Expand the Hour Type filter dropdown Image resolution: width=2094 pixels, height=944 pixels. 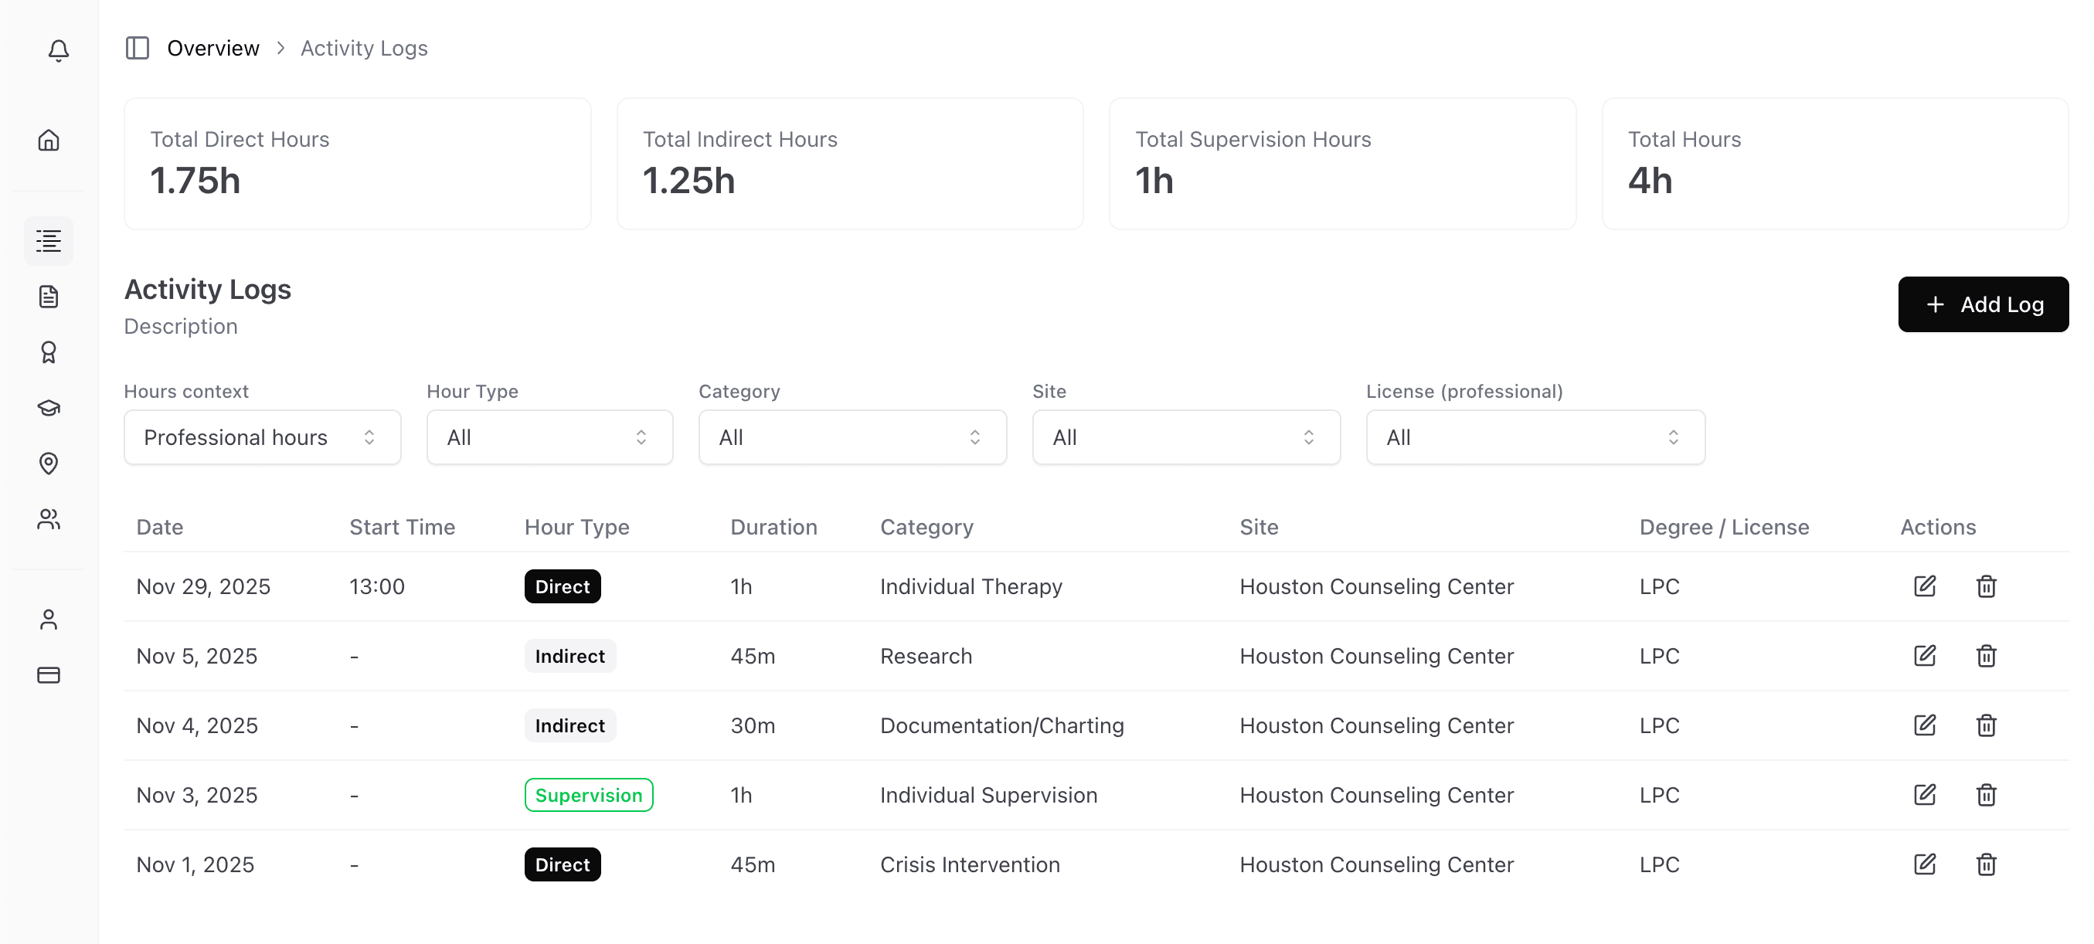click(x=549, y=437)
